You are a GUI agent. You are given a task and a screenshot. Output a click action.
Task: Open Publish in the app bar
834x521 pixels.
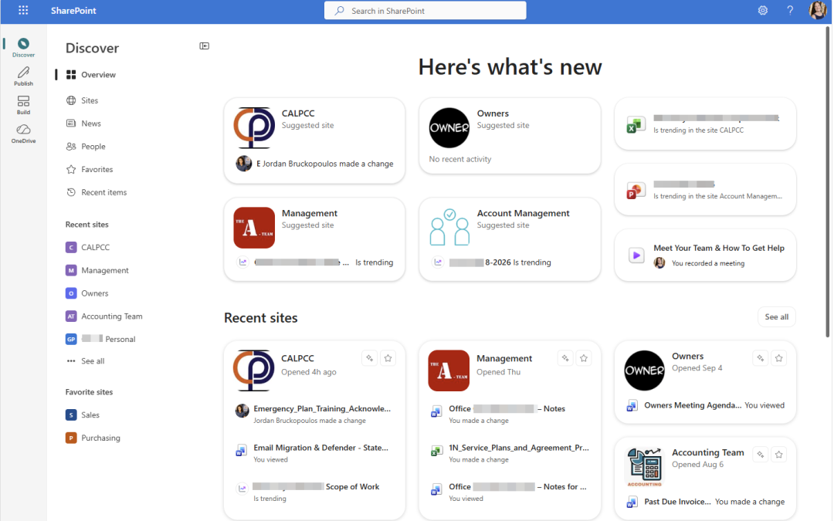pyautogui.click(x=23, y=76)
